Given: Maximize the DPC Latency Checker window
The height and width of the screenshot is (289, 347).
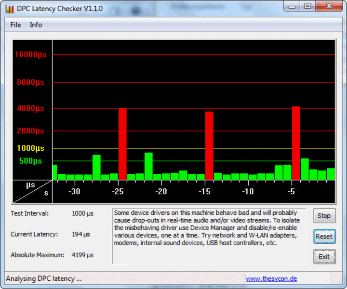Looking at the screenshot, I should point(307,6).
